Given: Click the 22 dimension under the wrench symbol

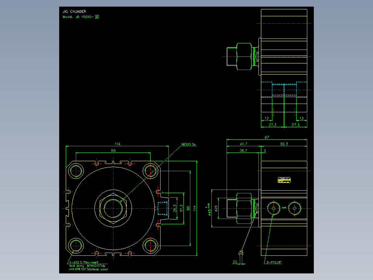Looking at the screenshot, I should click(x=235, y=262).
